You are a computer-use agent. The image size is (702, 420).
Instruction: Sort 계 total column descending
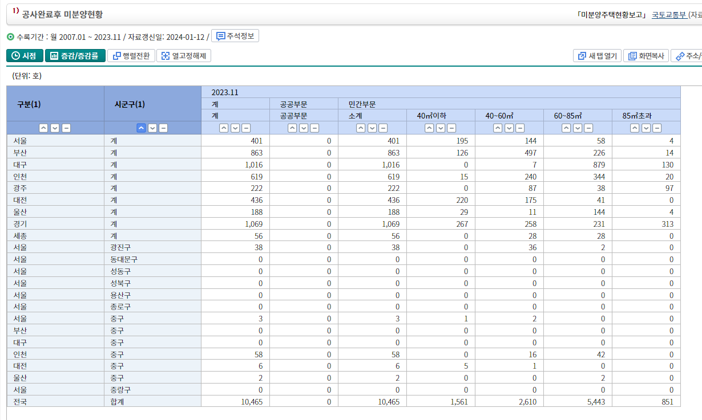235,128
